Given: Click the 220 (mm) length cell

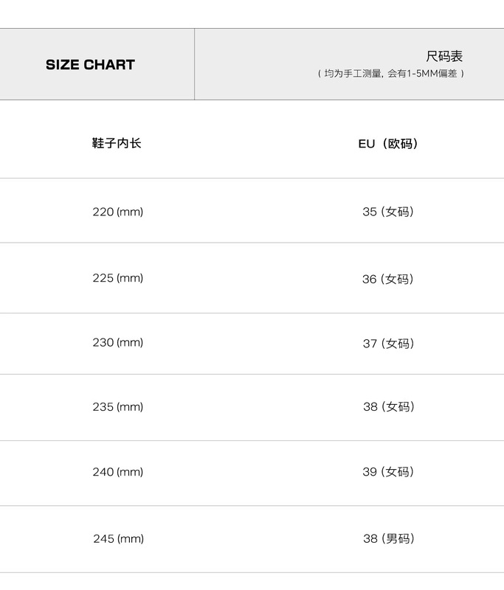Looking at the screenshot, I should click(x=118, y=212).
